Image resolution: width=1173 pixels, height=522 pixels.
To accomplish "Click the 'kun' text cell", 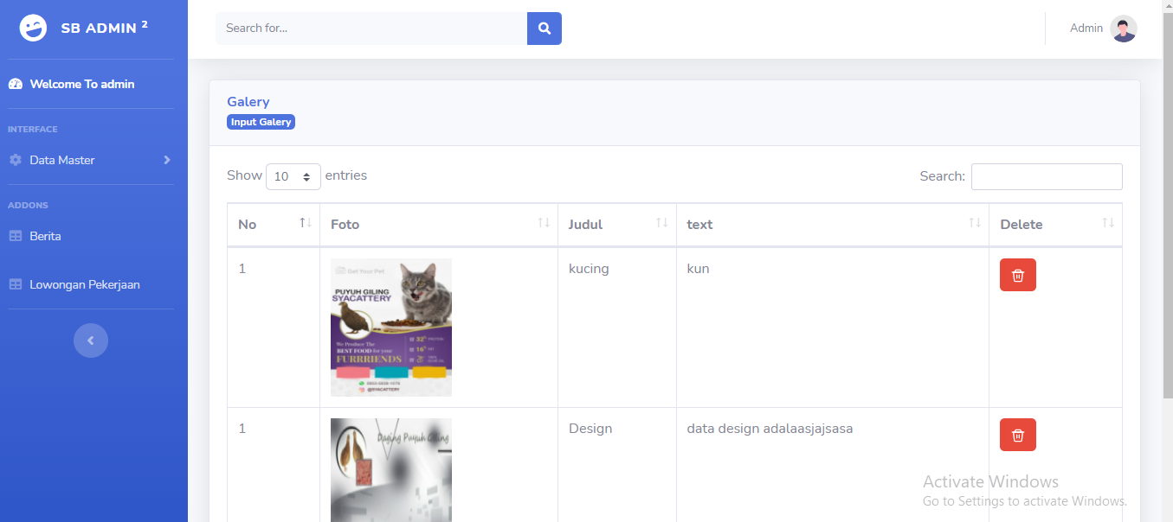I will point(698,269).
